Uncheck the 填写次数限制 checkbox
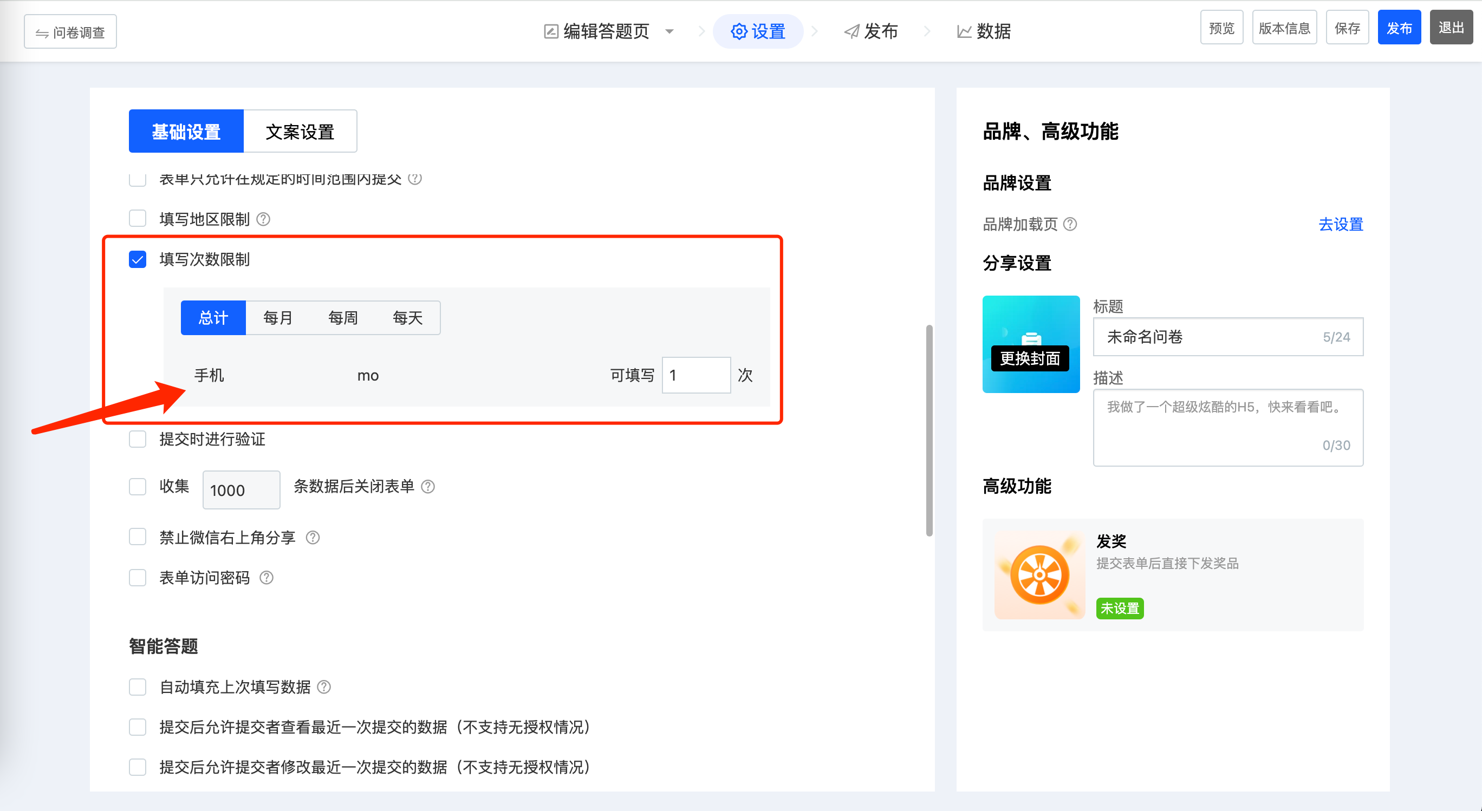Viewport: 1482px width, 811px height. (138, 259)
